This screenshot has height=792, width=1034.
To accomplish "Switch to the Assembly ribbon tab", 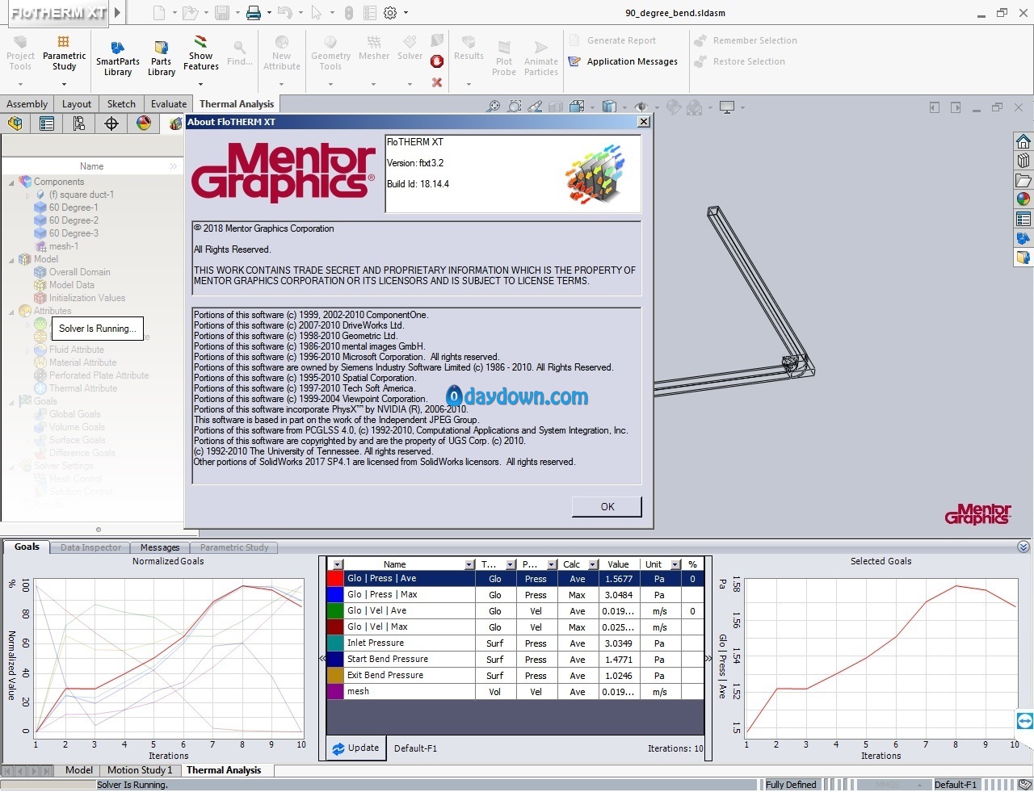I will pyautogui.click(x=27, y=104).
